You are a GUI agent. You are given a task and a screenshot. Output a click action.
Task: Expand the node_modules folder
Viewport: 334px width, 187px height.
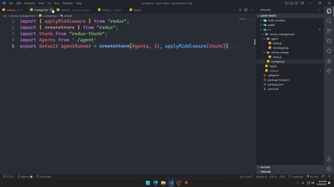290,20
